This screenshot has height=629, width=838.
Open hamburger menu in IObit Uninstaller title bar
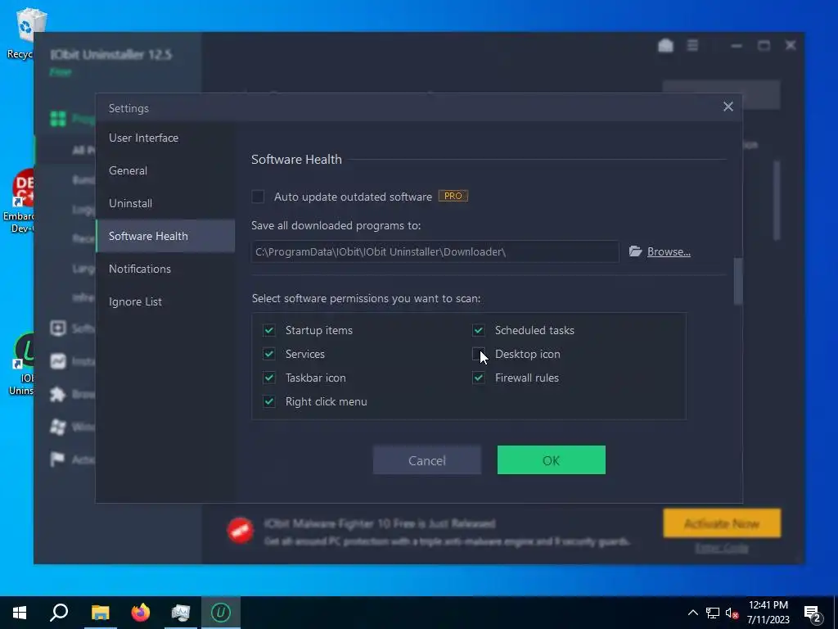click(x=692, y=46)
